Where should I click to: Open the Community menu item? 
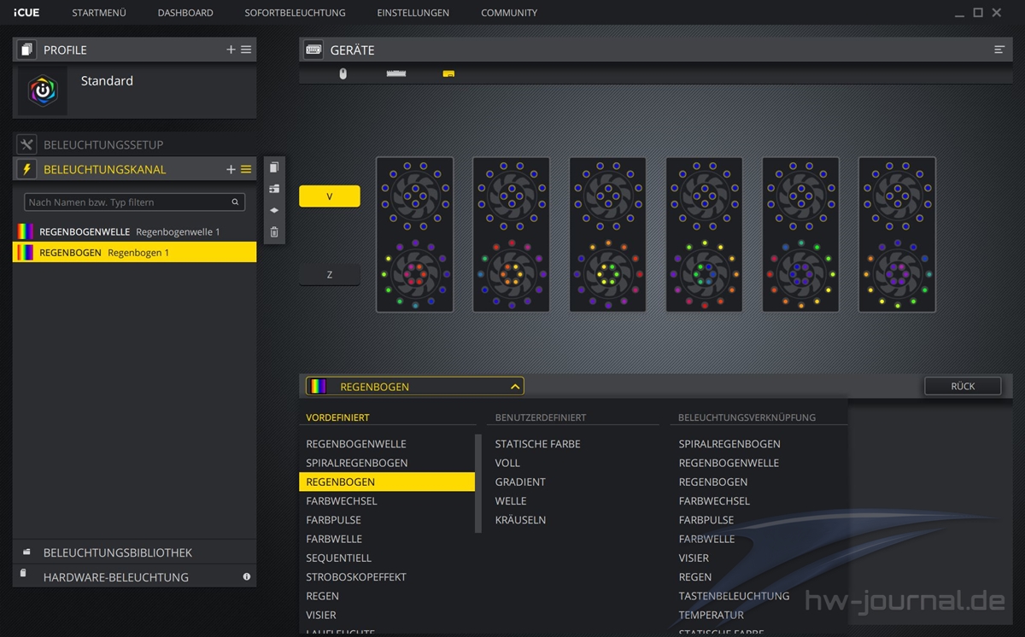[x=509, y=13]
